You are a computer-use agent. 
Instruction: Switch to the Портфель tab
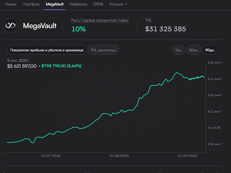click(31, 4)
